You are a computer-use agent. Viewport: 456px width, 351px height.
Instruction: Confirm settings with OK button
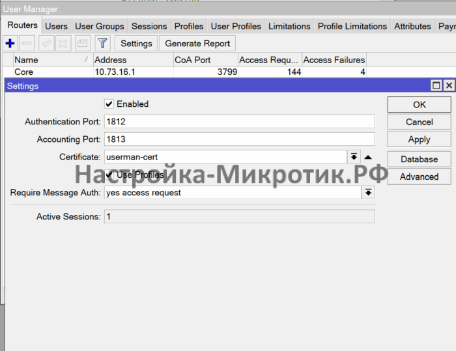[419, 105]
